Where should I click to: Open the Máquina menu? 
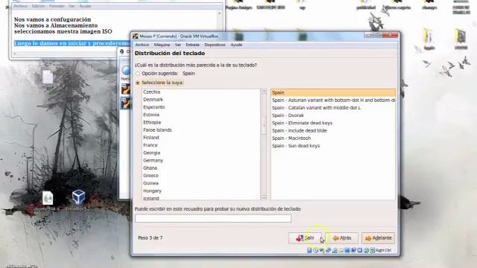tap(162, 45)
